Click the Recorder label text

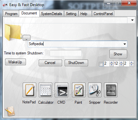point(111,102)
